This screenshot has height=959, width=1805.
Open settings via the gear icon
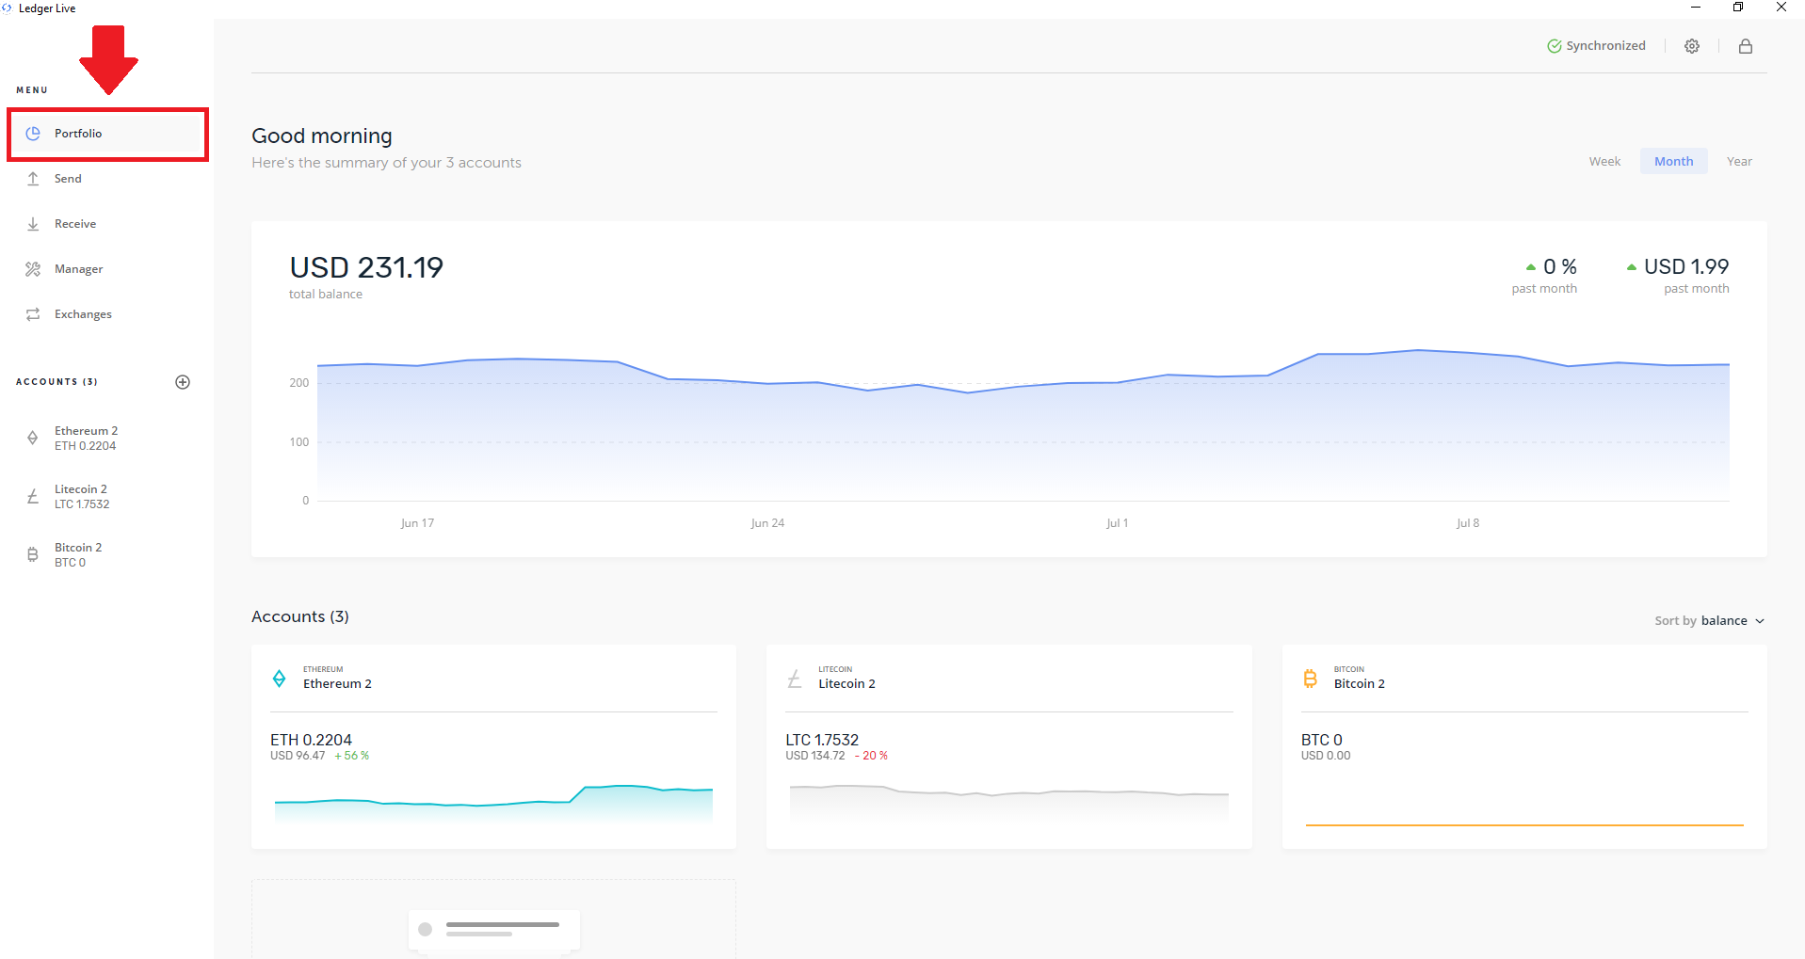(1692, 46)
